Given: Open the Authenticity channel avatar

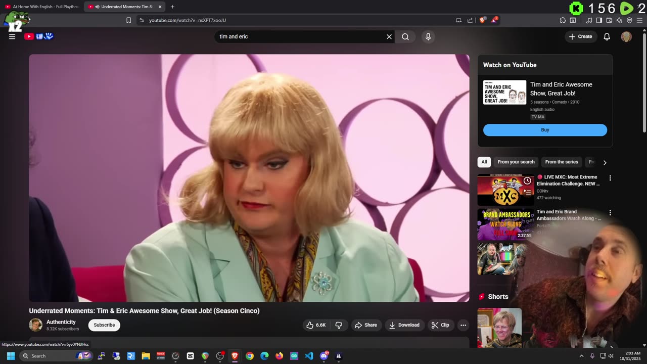Looking at the screenshot, I should pyautogui.click(x=35, y=325).
